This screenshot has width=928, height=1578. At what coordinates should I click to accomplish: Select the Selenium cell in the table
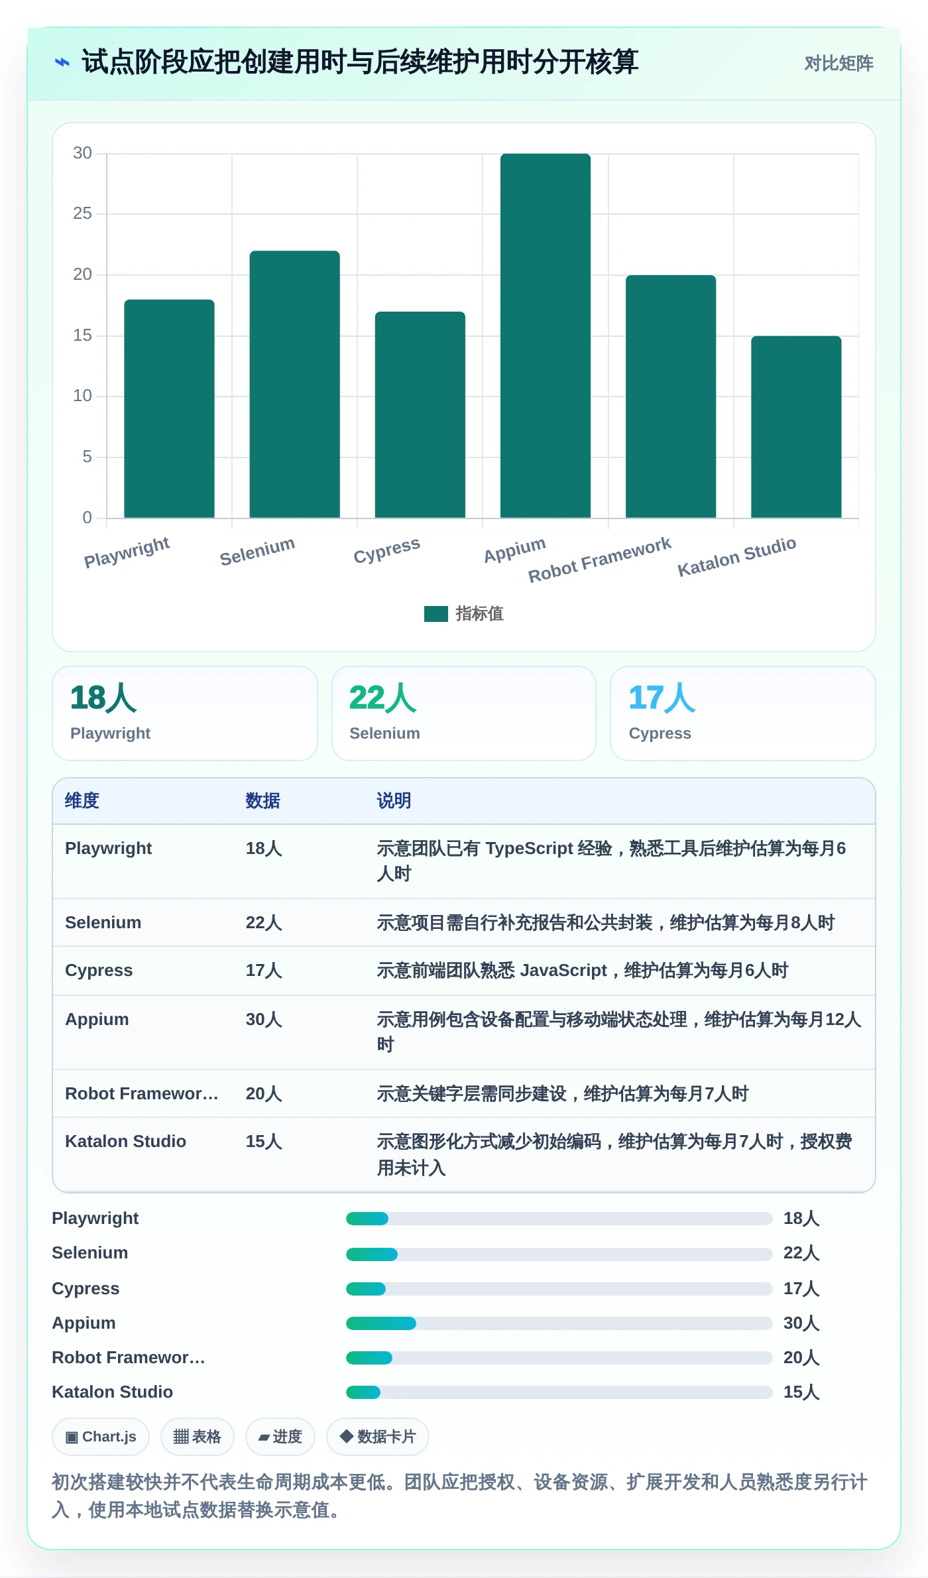[x=103, y=923]
